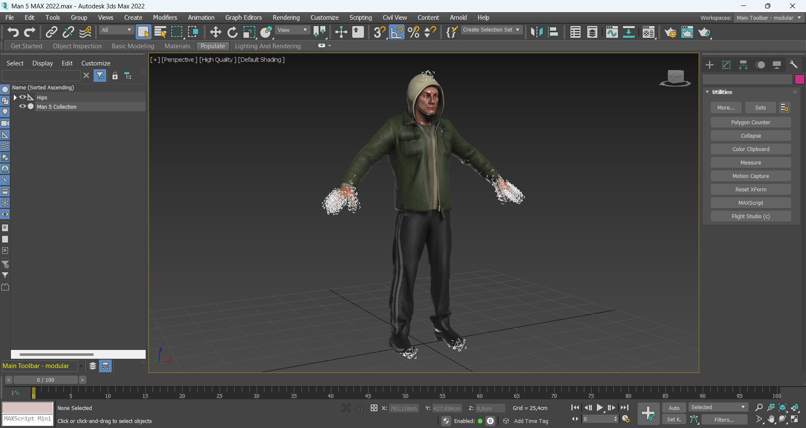Click the Align tool icon

click(553, 32)
